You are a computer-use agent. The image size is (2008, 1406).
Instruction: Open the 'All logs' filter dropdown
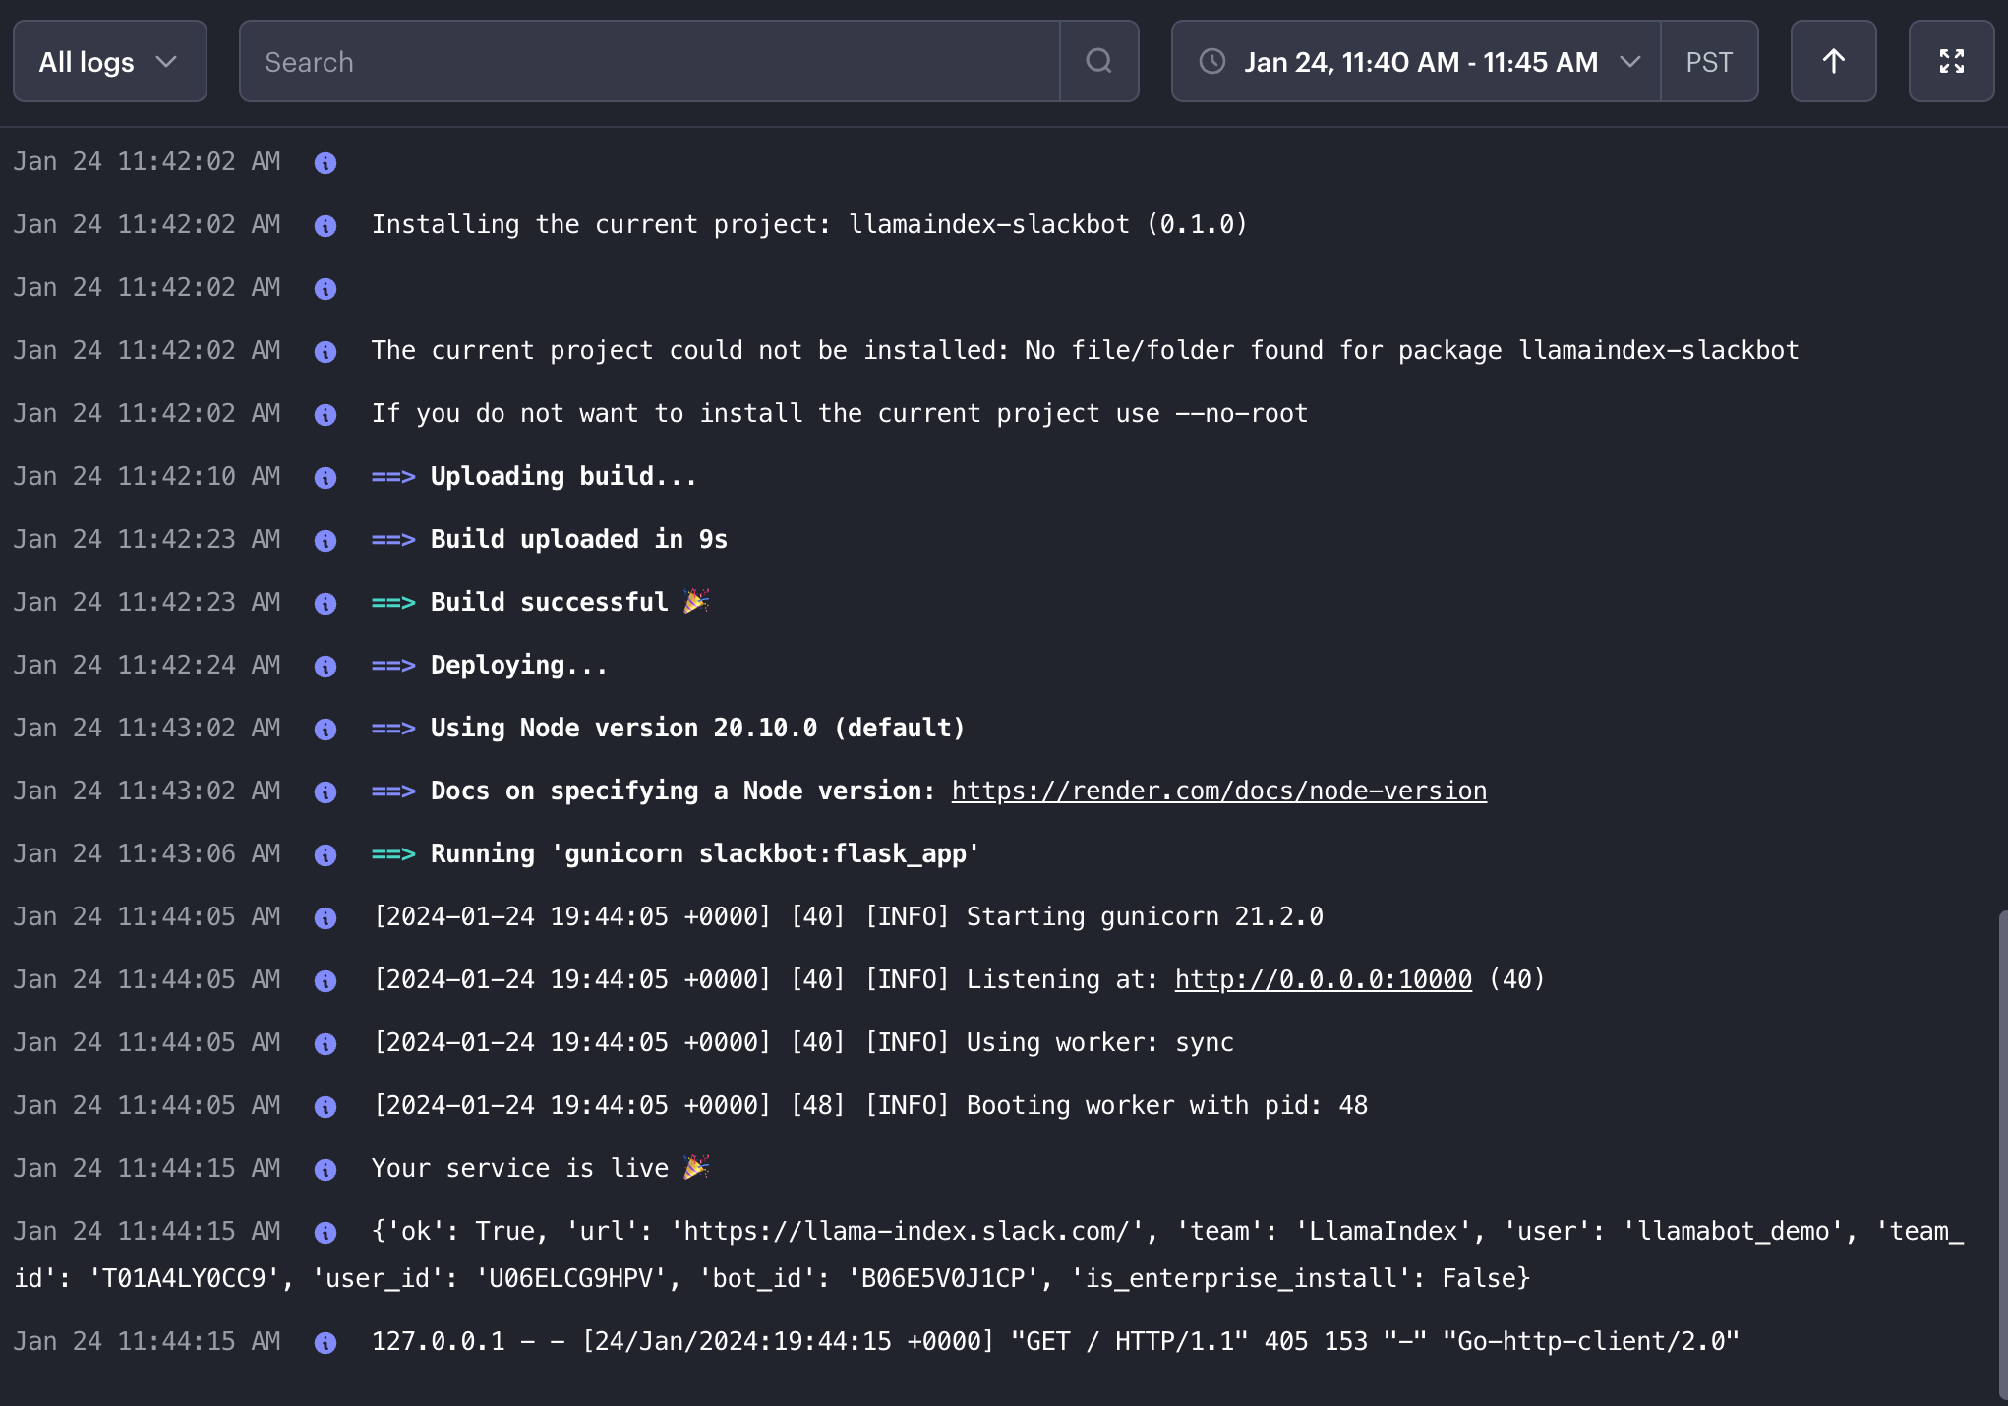pos(109,61)
